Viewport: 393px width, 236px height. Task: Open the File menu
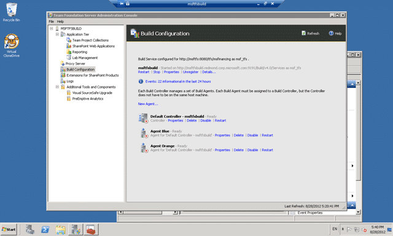pos(52,22)
